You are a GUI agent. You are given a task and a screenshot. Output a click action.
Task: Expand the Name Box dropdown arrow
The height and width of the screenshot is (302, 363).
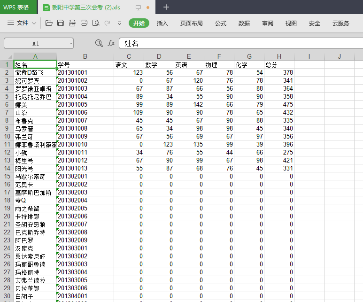(71, 43)
